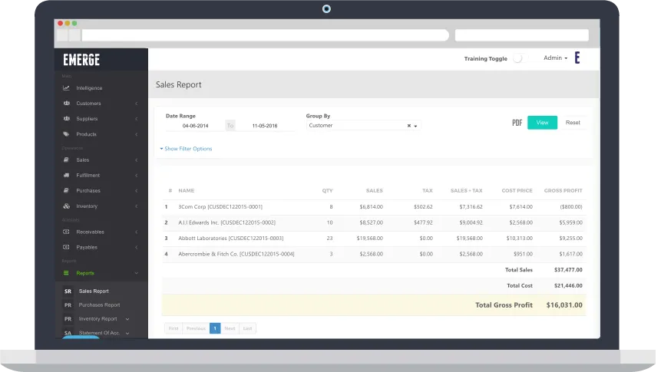Click the Fulfillment icon in sidebar

click(67, 176)
